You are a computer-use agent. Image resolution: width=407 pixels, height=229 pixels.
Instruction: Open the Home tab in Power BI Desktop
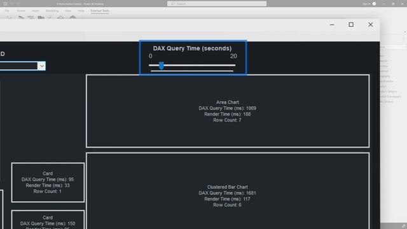click(x=21, y=11)
